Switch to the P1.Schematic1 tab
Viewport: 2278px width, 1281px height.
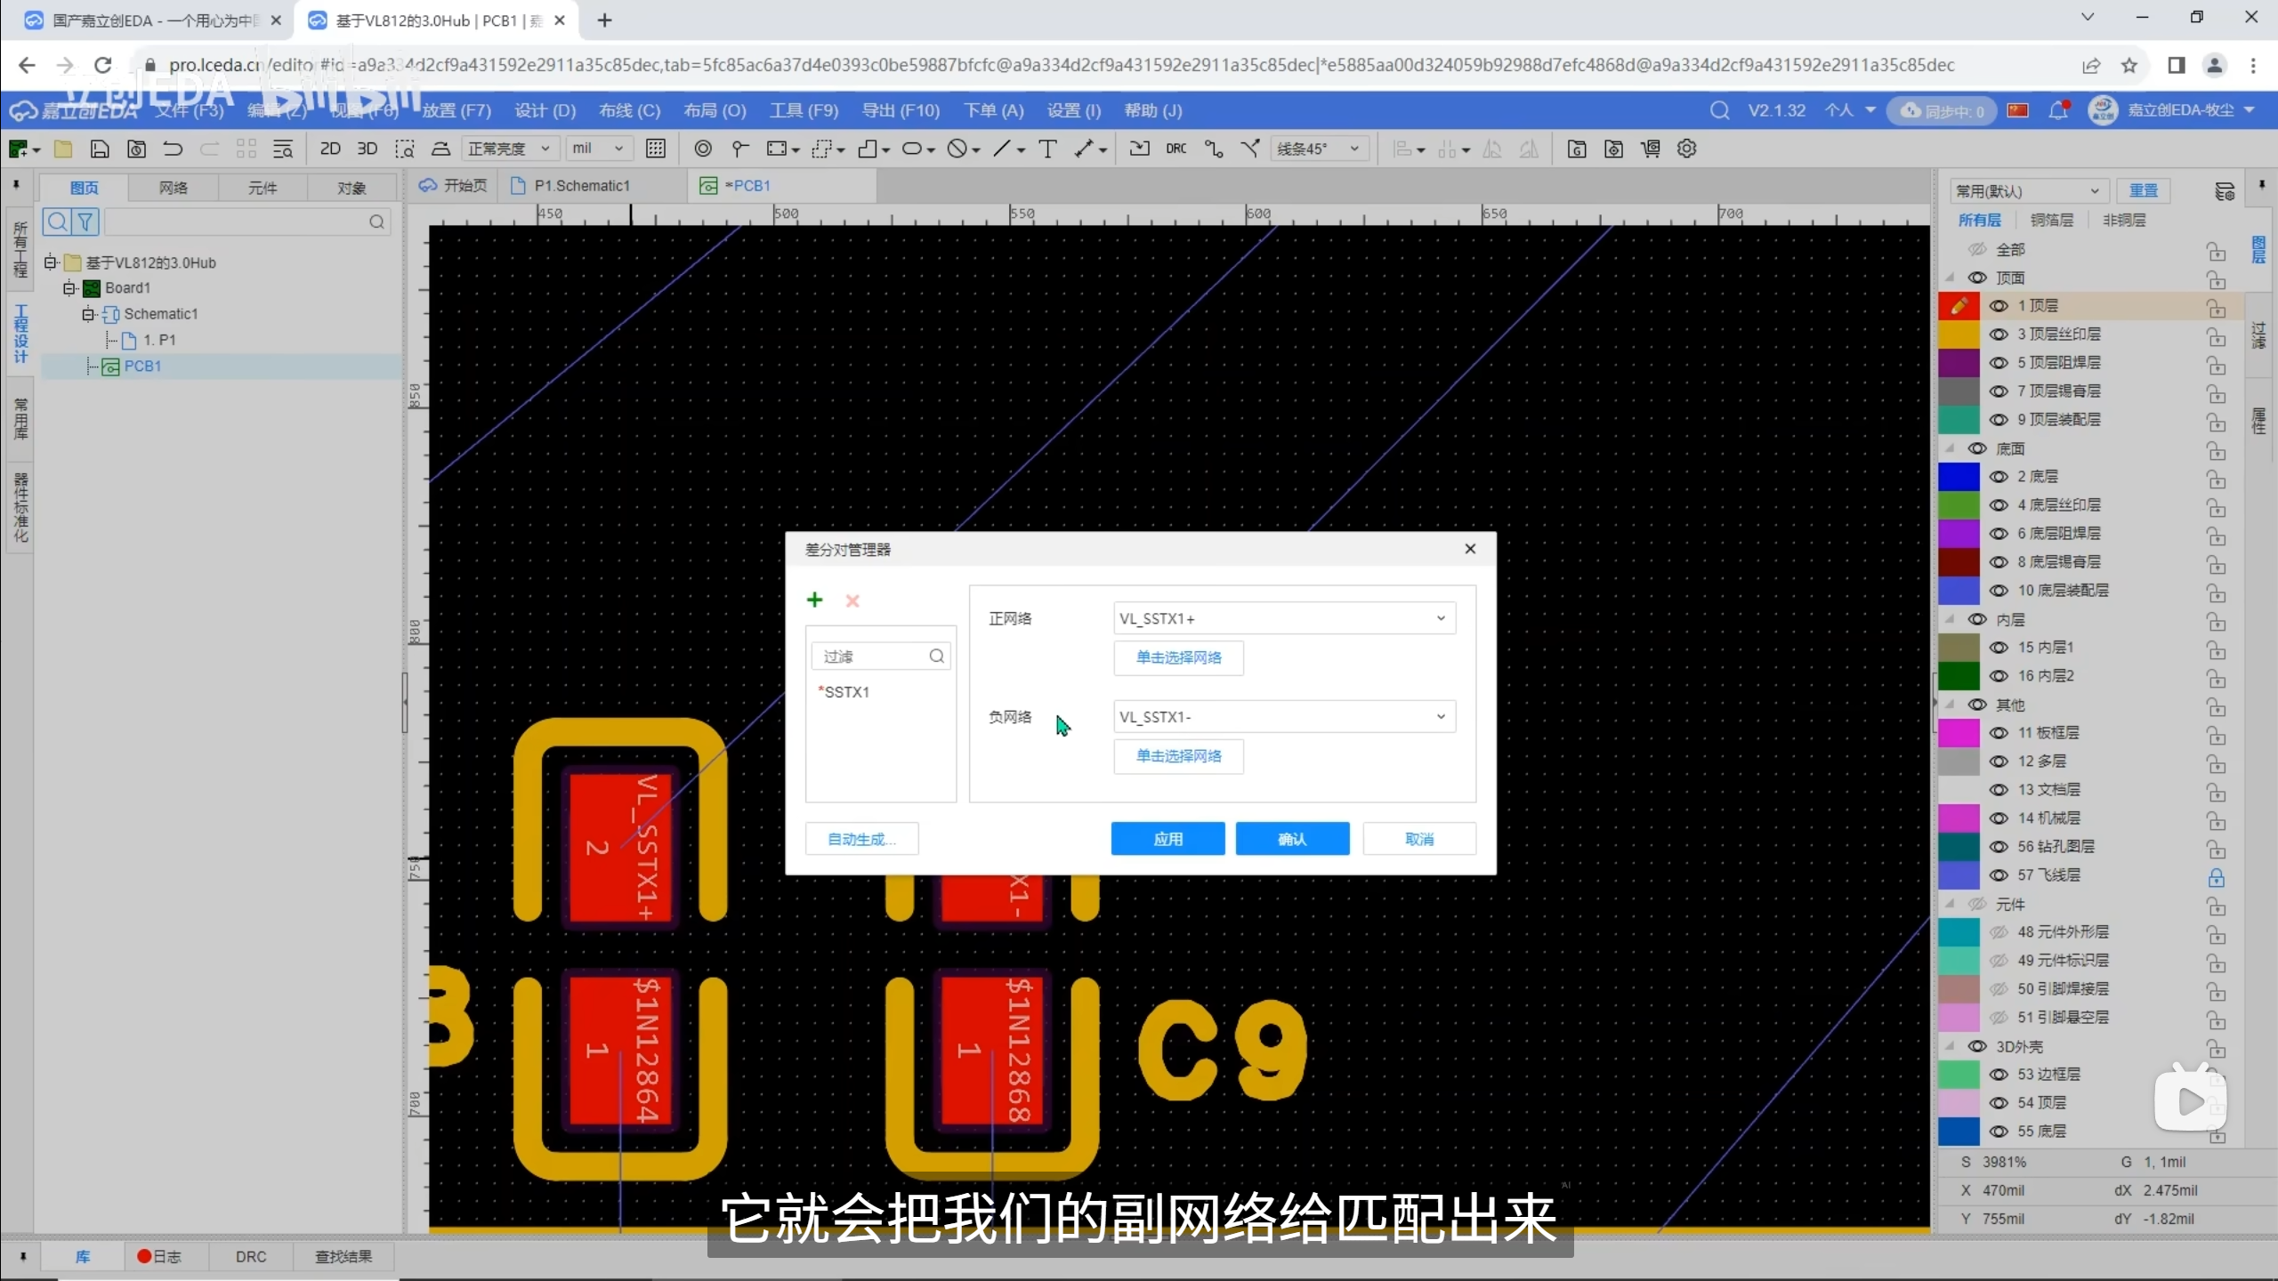(x=581, y=186)
